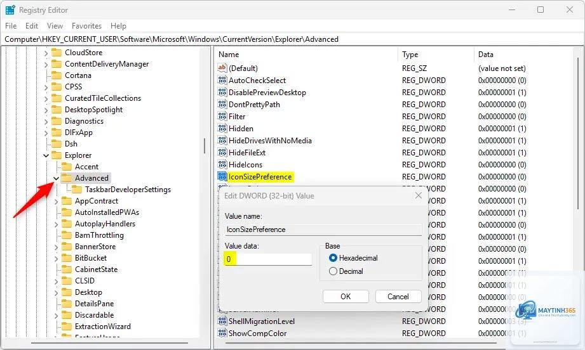This screenshot has height=350, width=585.
Task: Click the ShowCompColor DWORD icon
Action: pos(222,333)
